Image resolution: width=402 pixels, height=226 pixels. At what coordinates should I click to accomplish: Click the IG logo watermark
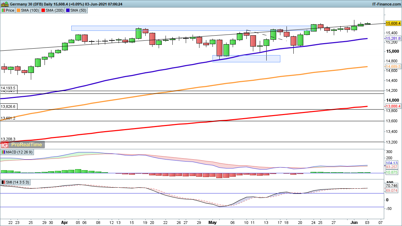coord(5,145)
